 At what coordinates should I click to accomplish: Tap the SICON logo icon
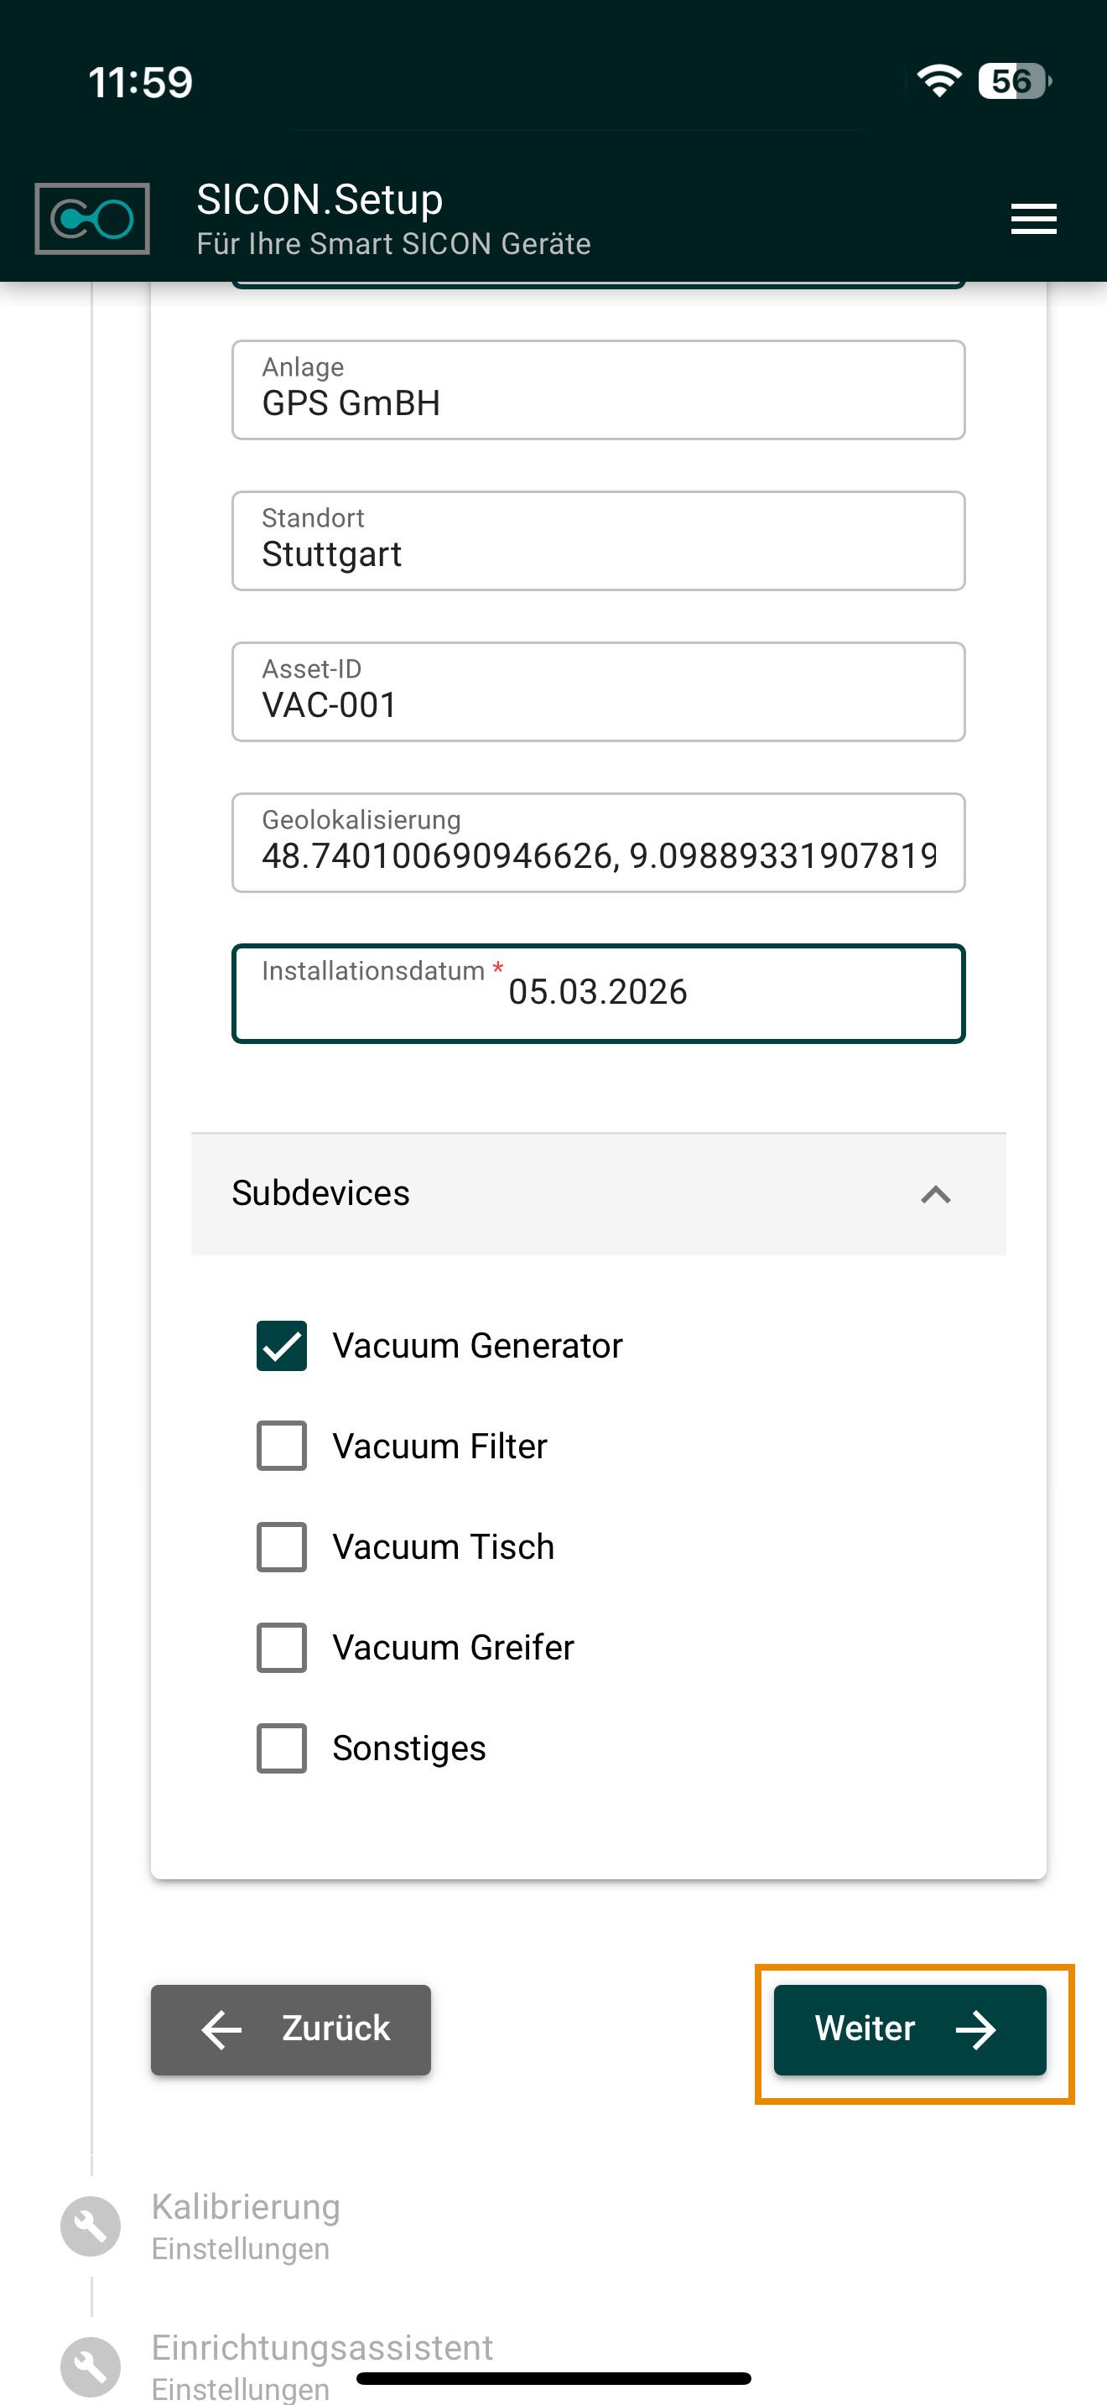pyautogui.click(x=91, y=219)
